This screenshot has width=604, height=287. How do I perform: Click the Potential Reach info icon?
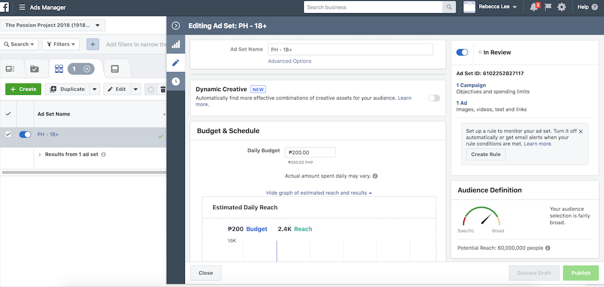pos(547,248)
